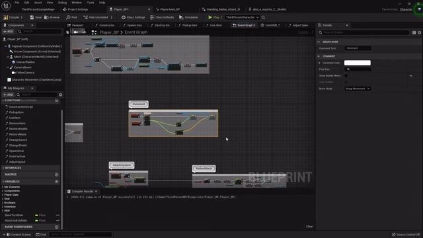The image size is (423, 238).
Task: Select the RestoreHealth function
Action: [x=18, y=129]
